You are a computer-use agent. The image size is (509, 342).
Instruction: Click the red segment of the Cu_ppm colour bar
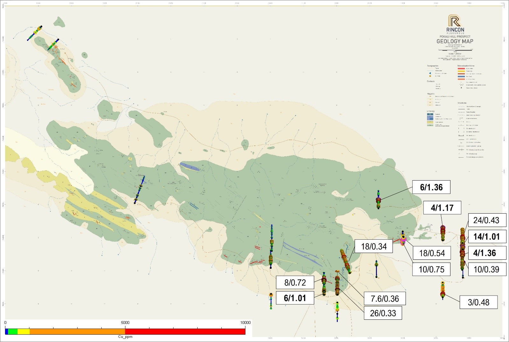[x=185, y=332]
